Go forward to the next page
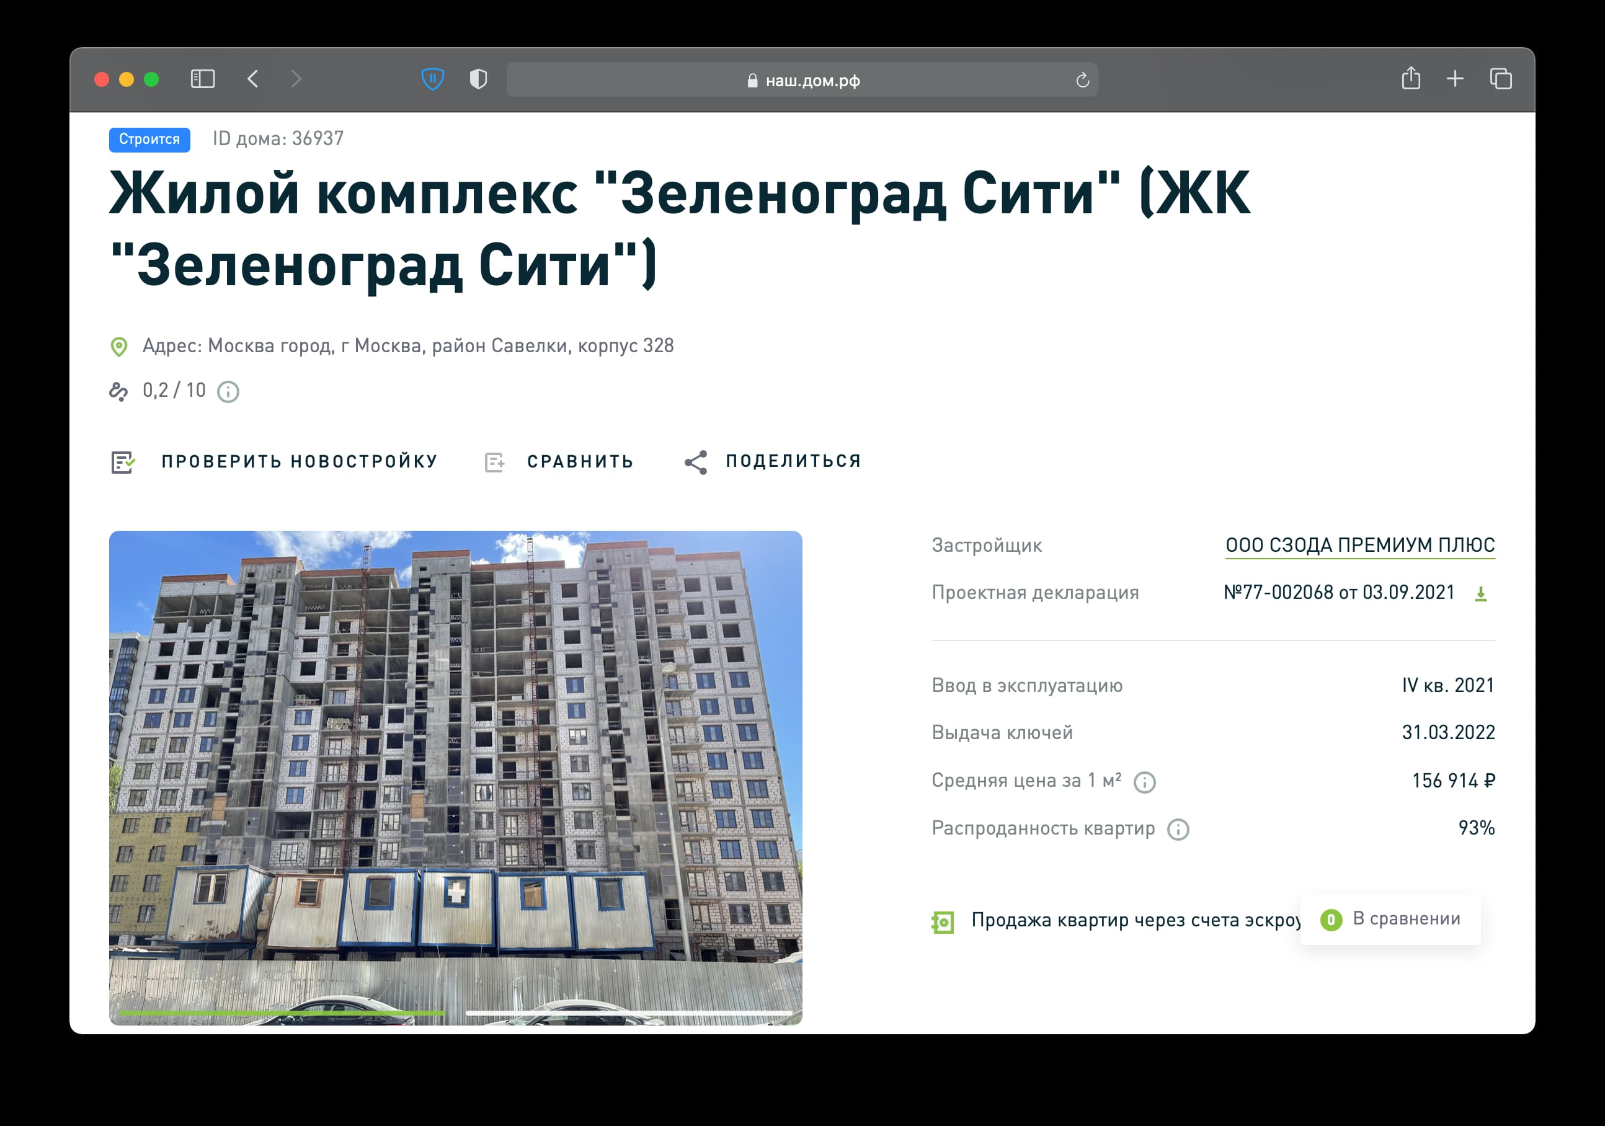 tap(296, 79)
